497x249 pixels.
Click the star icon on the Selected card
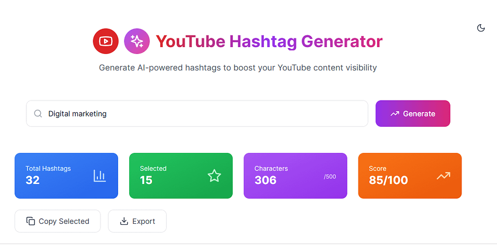pyautogui.click(x=214, y=176)
